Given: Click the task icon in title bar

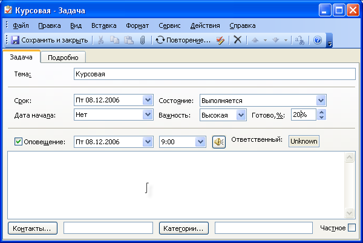Looking at the screenshot, I should [x=8, y=10].
